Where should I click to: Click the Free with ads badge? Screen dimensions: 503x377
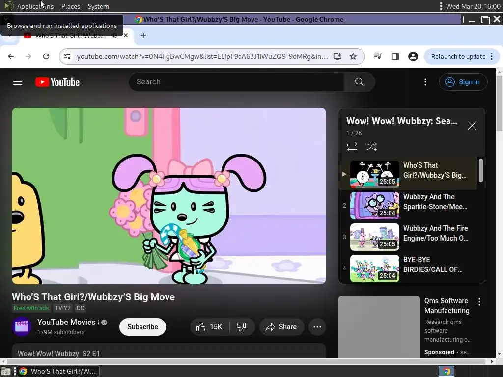tap(31, 308)
